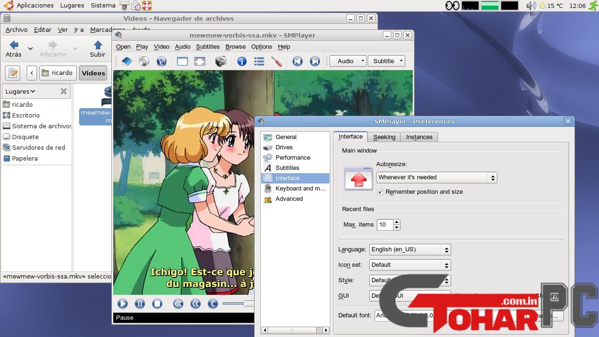
Task: Open Atrás history dropdown arrow
Action: tap(30, 48)
